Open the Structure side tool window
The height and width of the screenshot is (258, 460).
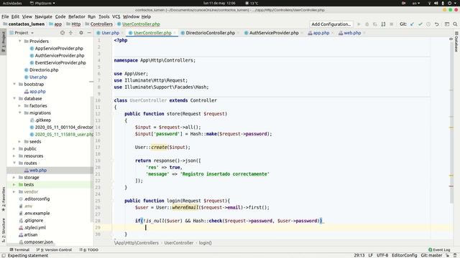[4, 230]
